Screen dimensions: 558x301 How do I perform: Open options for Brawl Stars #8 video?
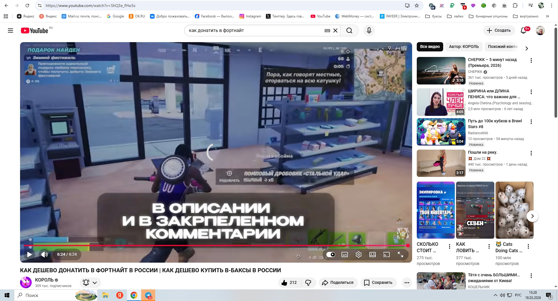(x=531, y=122)
